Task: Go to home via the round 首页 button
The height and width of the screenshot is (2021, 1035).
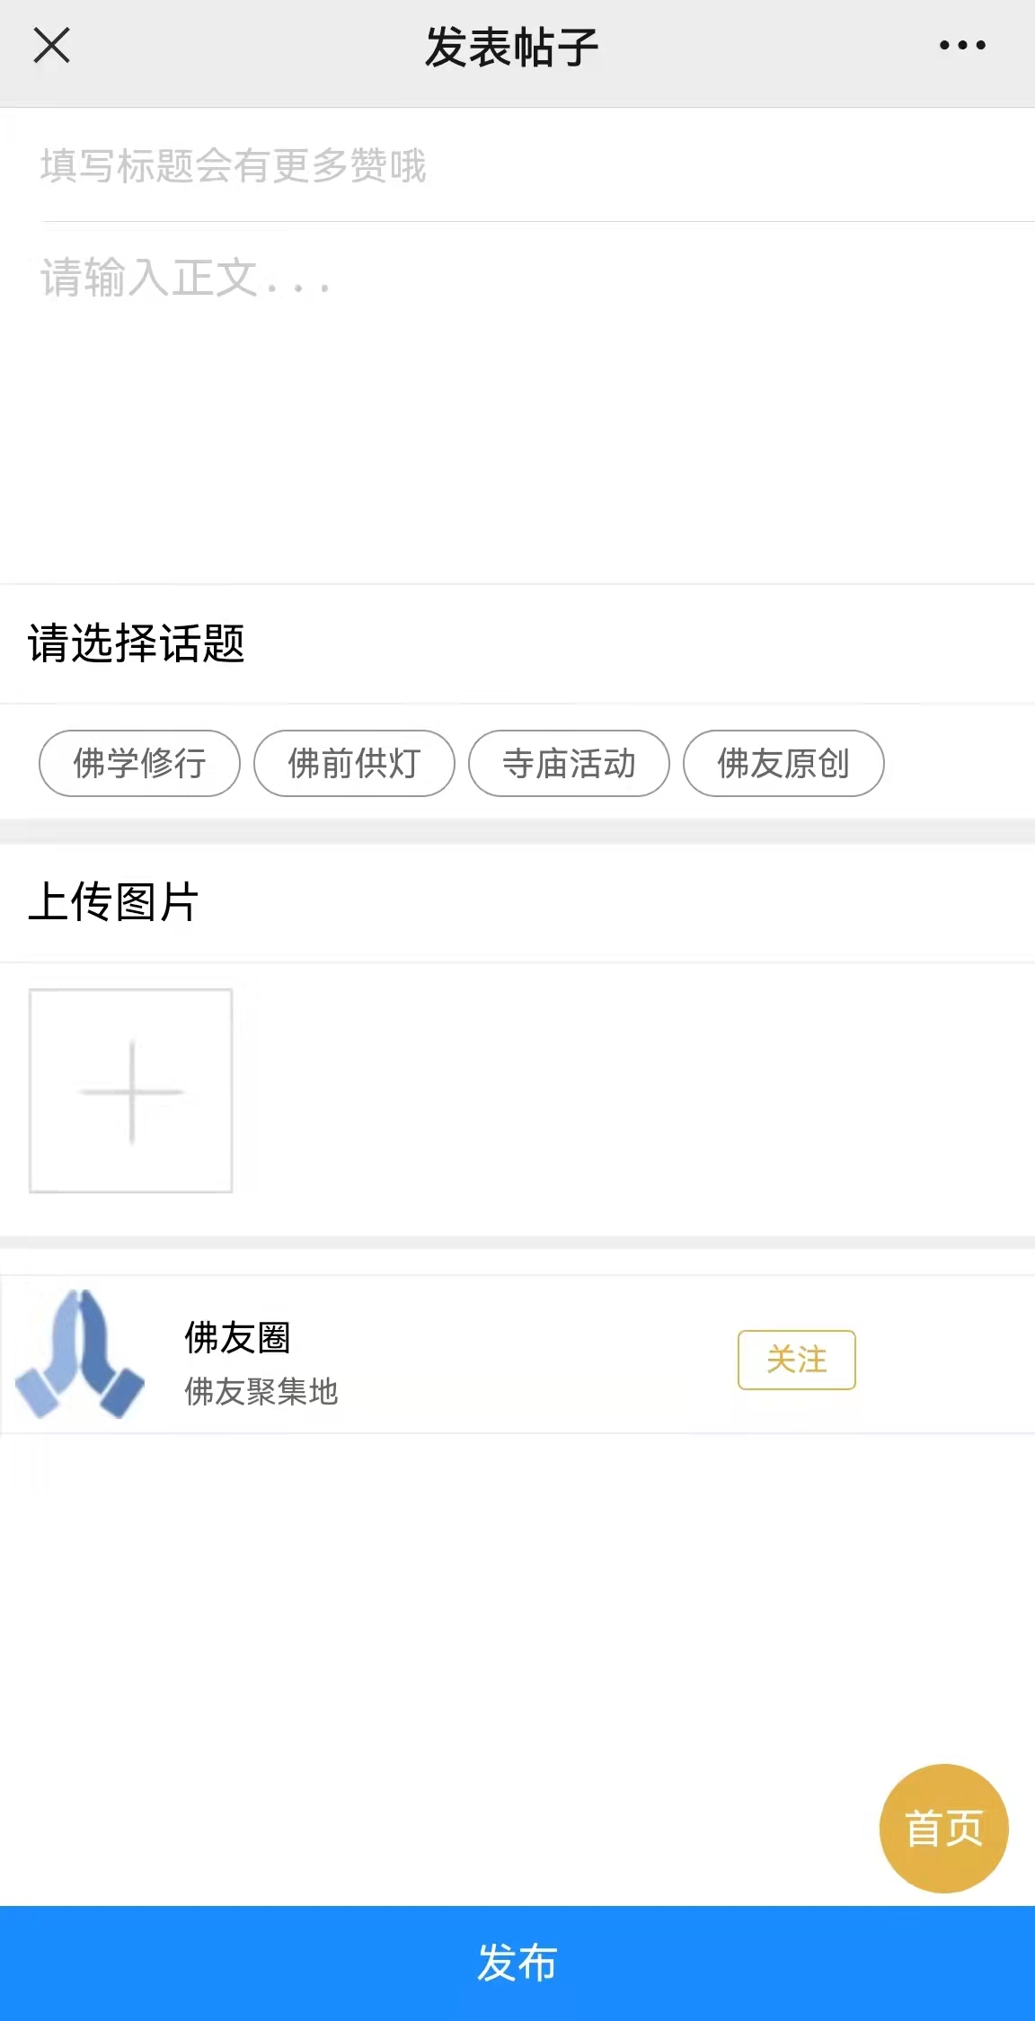Action: [x=943, y=1828]
